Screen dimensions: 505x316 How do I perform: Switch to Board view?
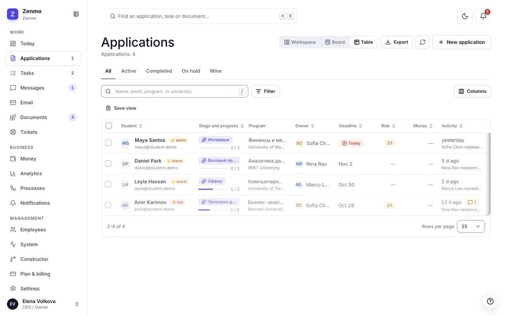335,42
